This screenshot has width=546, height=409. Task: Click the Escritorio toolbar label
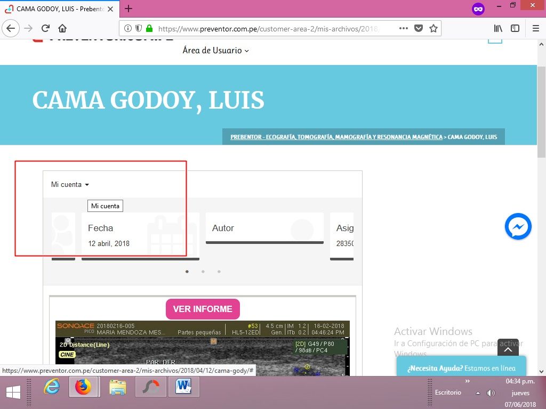point(448,392)
